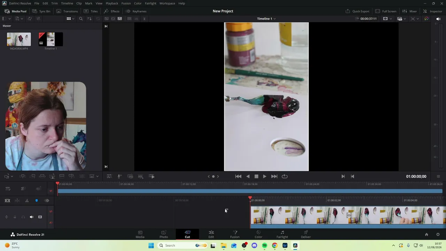Open the Effects panel
The width and height of the screenshot is (446, 251).
(x=111, y=11)
